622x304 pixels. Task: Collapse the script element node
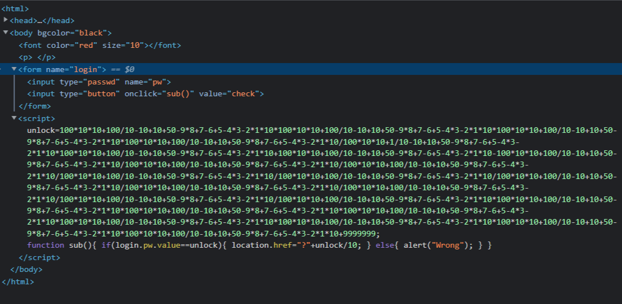tap(14, 118)
